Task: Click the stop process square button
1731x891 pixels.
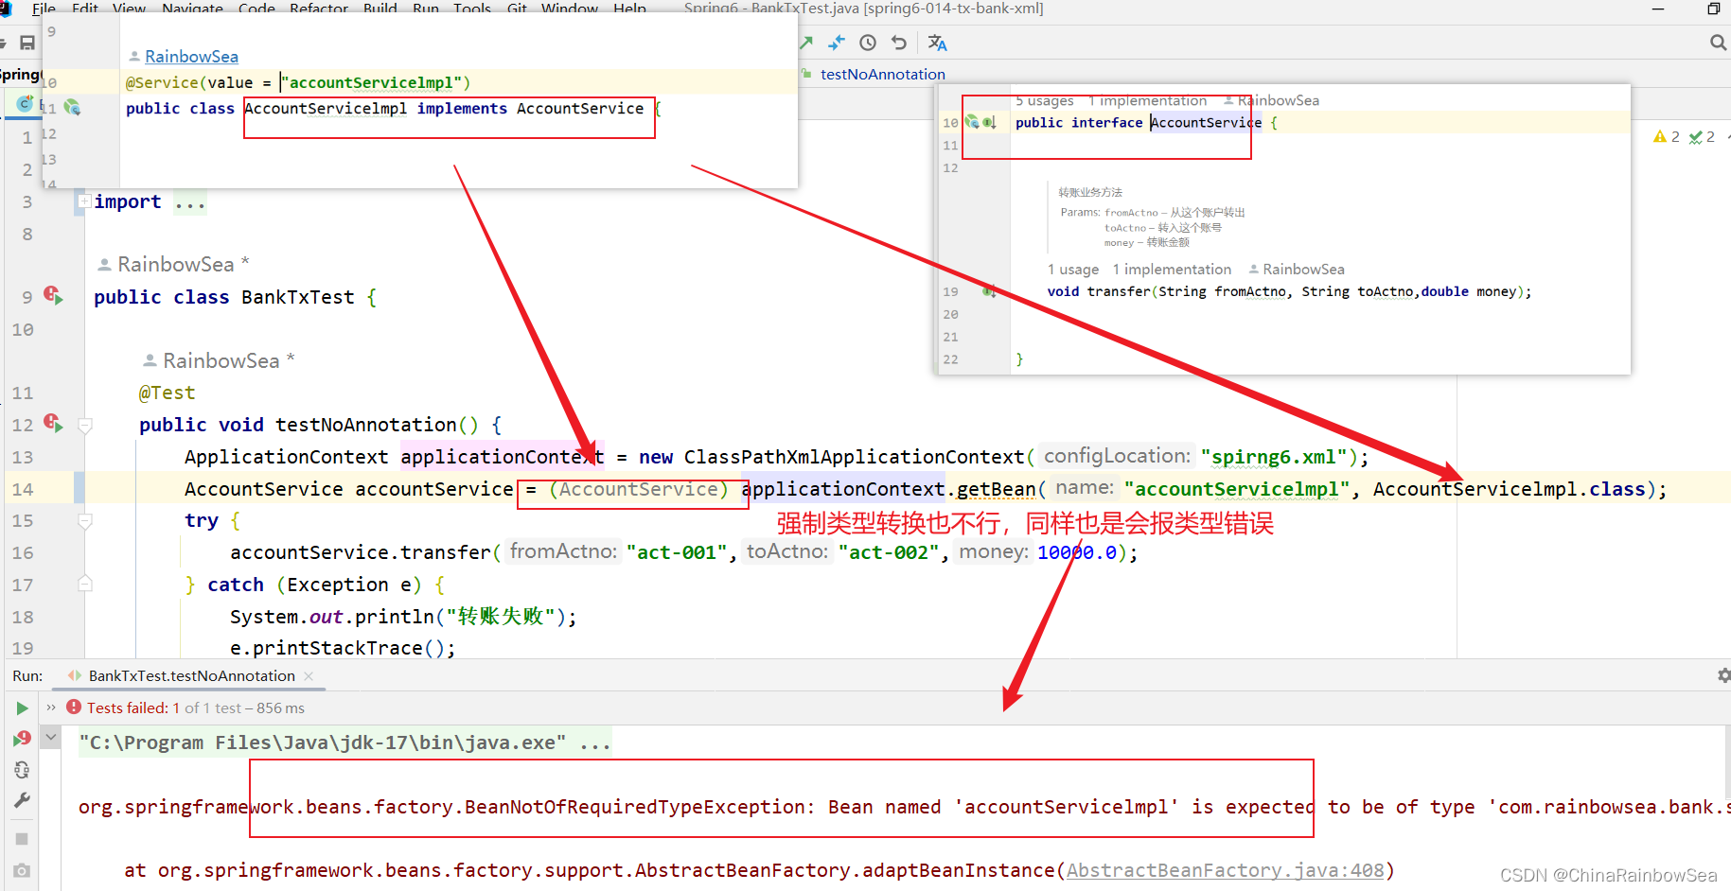Action: (x=22, y=839)
